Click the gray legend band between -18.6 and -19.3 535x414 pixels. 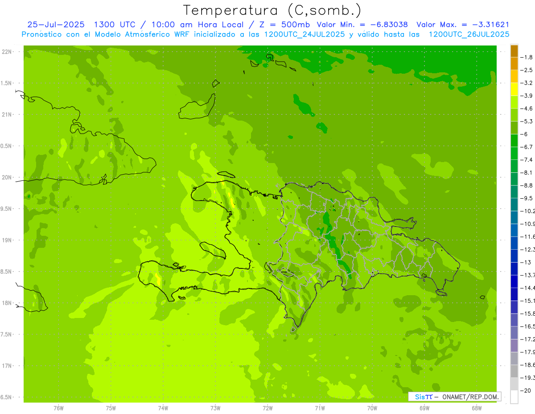[514, 371]
